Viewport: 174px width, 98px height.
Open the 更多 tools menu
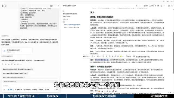[47, 90]
